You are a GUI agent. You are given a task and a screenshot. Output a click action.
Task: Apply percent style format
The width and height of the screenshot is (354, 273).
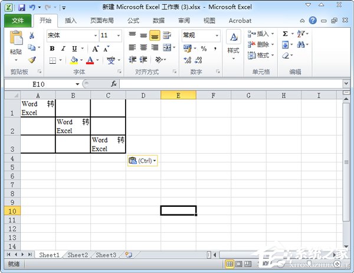point(204,48)
